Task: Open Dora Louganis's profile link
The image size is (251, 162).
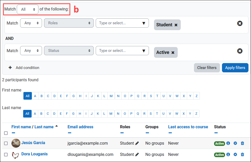Action: coord(34,154)
